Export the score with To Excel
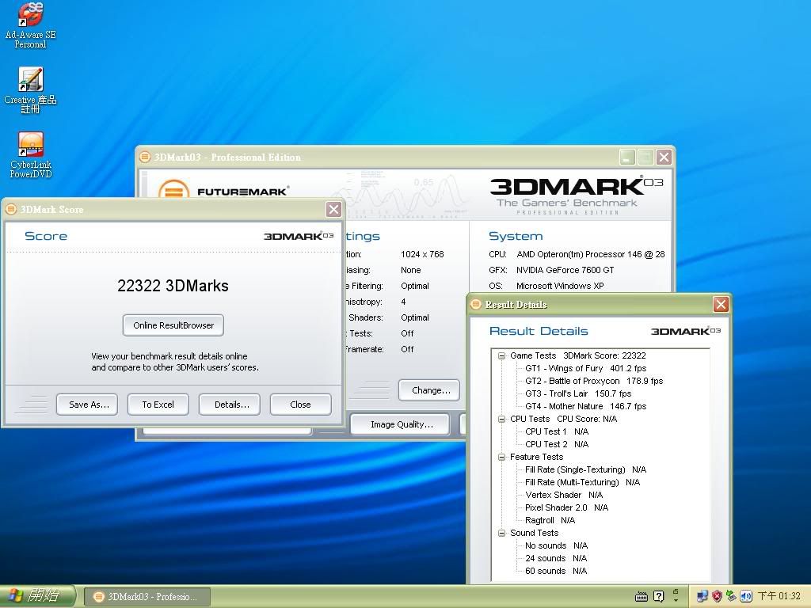The image size is (811, 608). coord(158,405)
